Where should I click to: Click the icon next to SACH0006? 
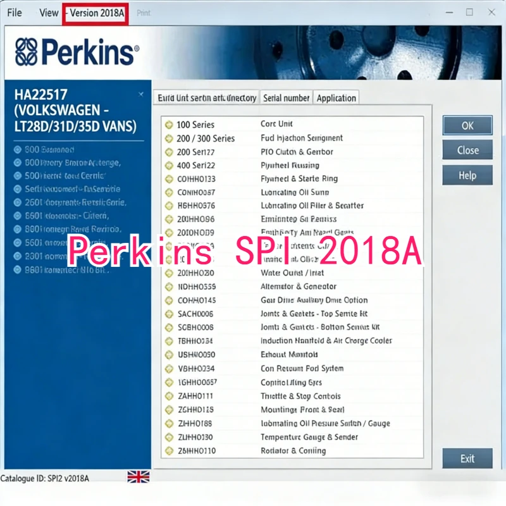click(x=169, y=314)
